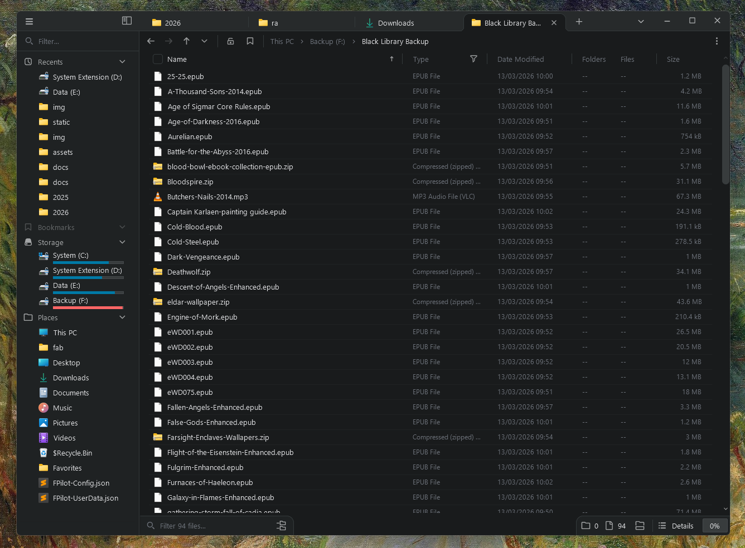Click the 0% progress indicator
The height and width of the screenshot is (548, 745).
point(715,526)
